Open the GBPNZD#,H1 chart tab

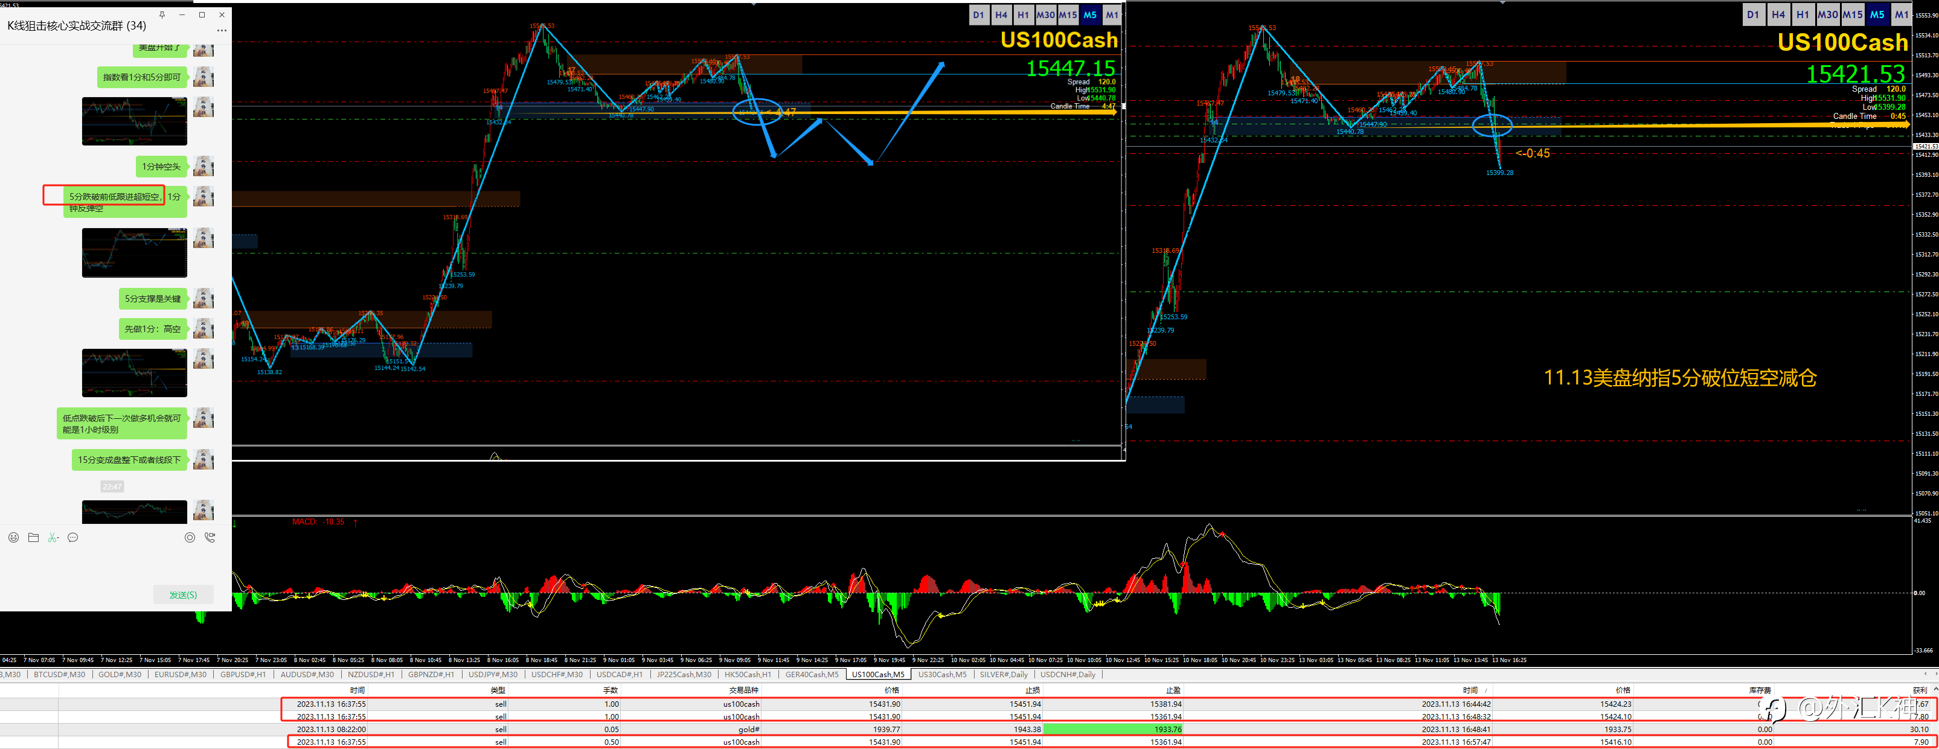point(431,675)
